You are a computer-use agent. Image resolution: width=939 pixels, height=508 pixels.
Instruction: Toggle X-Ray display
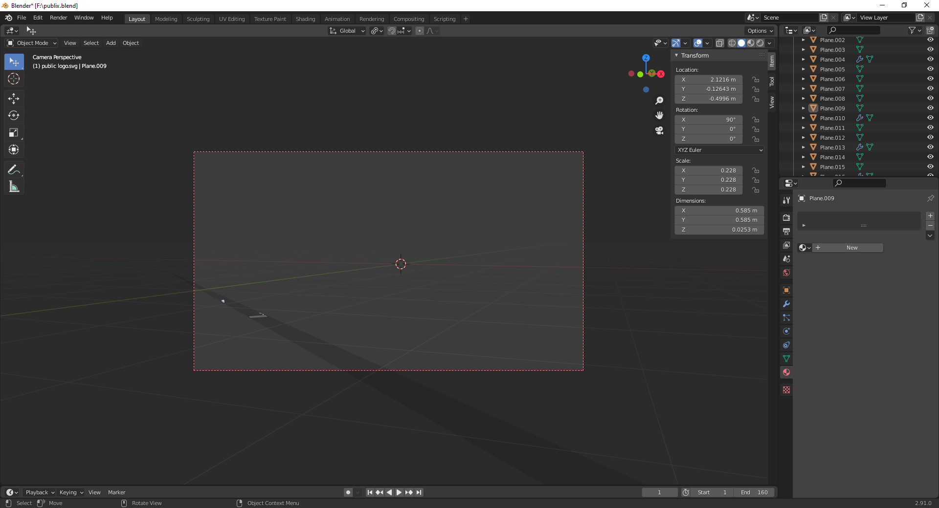point(719,43)
